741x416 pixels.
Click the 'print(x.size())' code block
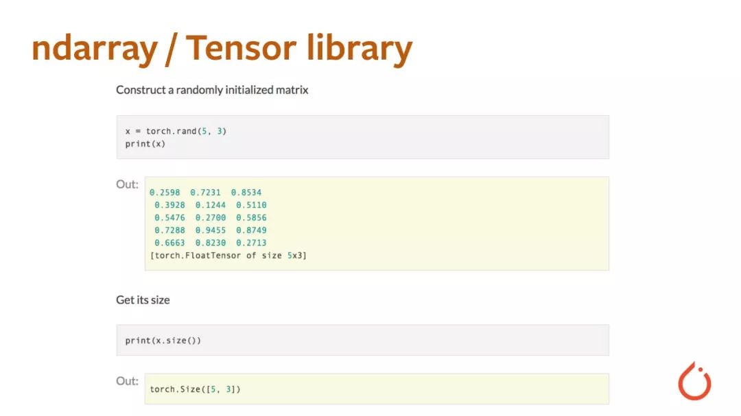[x=362, y=340]
